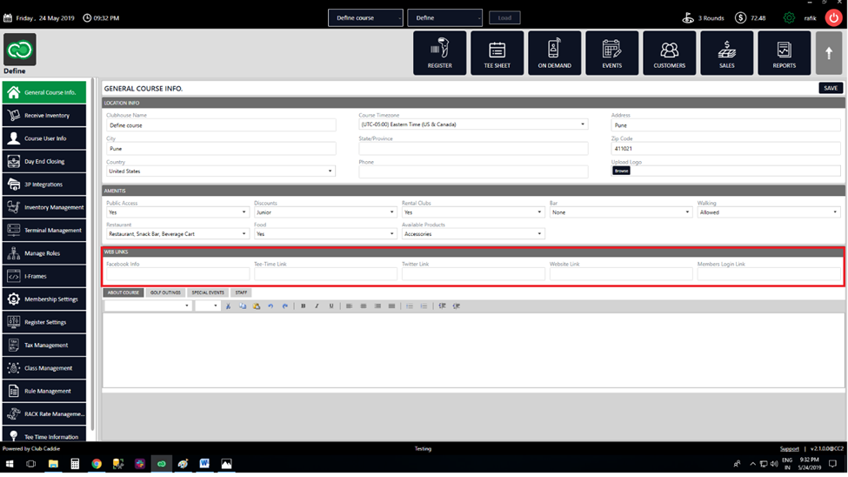
Task: Open Chrome from the taskbar
Action: tap(97, 464)
